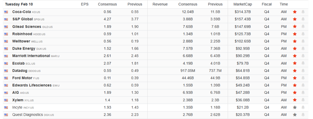The width and height of the screenshot is (313, 119).
Task: Enable alert bell for Welltower
Action: [x=303, y=41]
